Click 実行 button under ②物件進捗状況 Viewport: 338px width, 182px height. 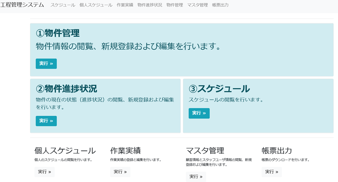tap(46, 121)
